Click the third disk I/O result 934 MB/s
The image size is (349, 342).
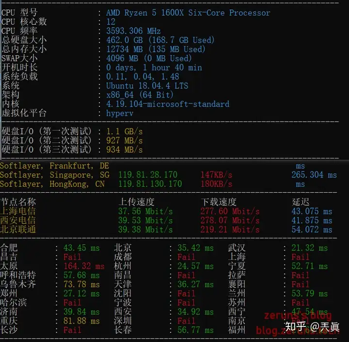click(125, 150)
